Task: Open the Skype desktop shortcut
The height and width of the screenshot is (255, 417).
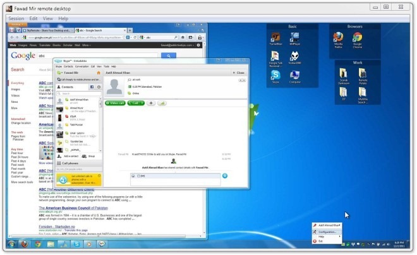Action: (x=275, y=77)
